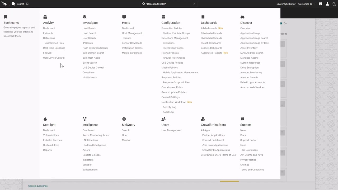Go to Prevention Policies in Configuration

172,28
